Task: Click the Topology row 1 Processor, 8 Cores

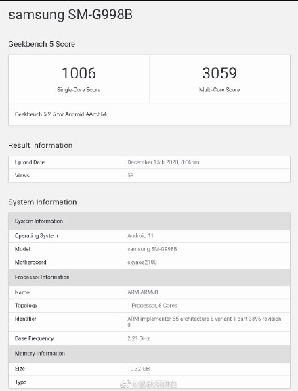Action: tap(149, 306)
